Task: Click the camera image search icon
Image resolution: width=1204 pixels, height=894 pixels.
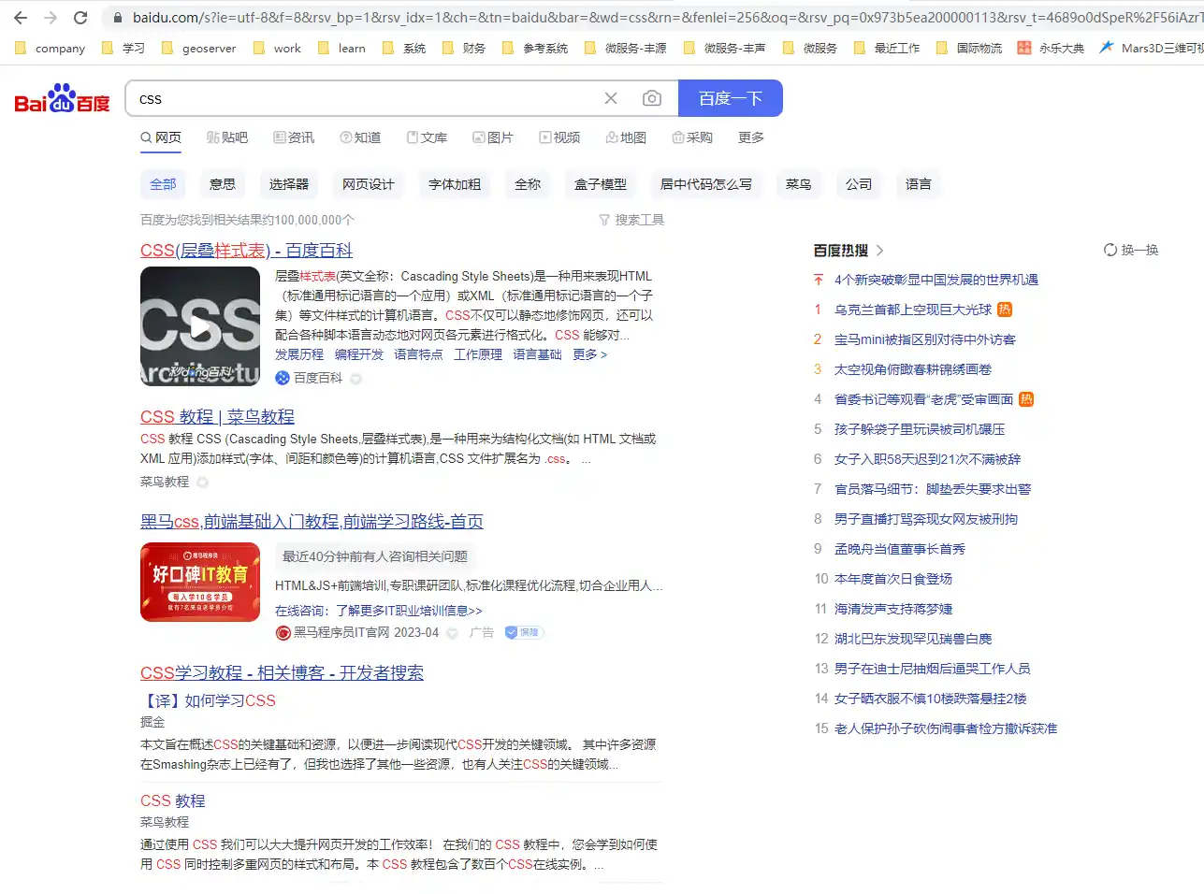Action: (652, 98)
